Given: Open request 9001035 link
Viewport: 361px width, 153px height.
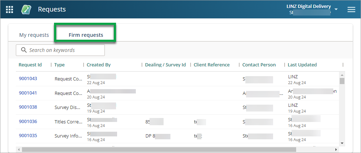Looking at the screenshot, I should pyautogui.click(x=28, y=136).
